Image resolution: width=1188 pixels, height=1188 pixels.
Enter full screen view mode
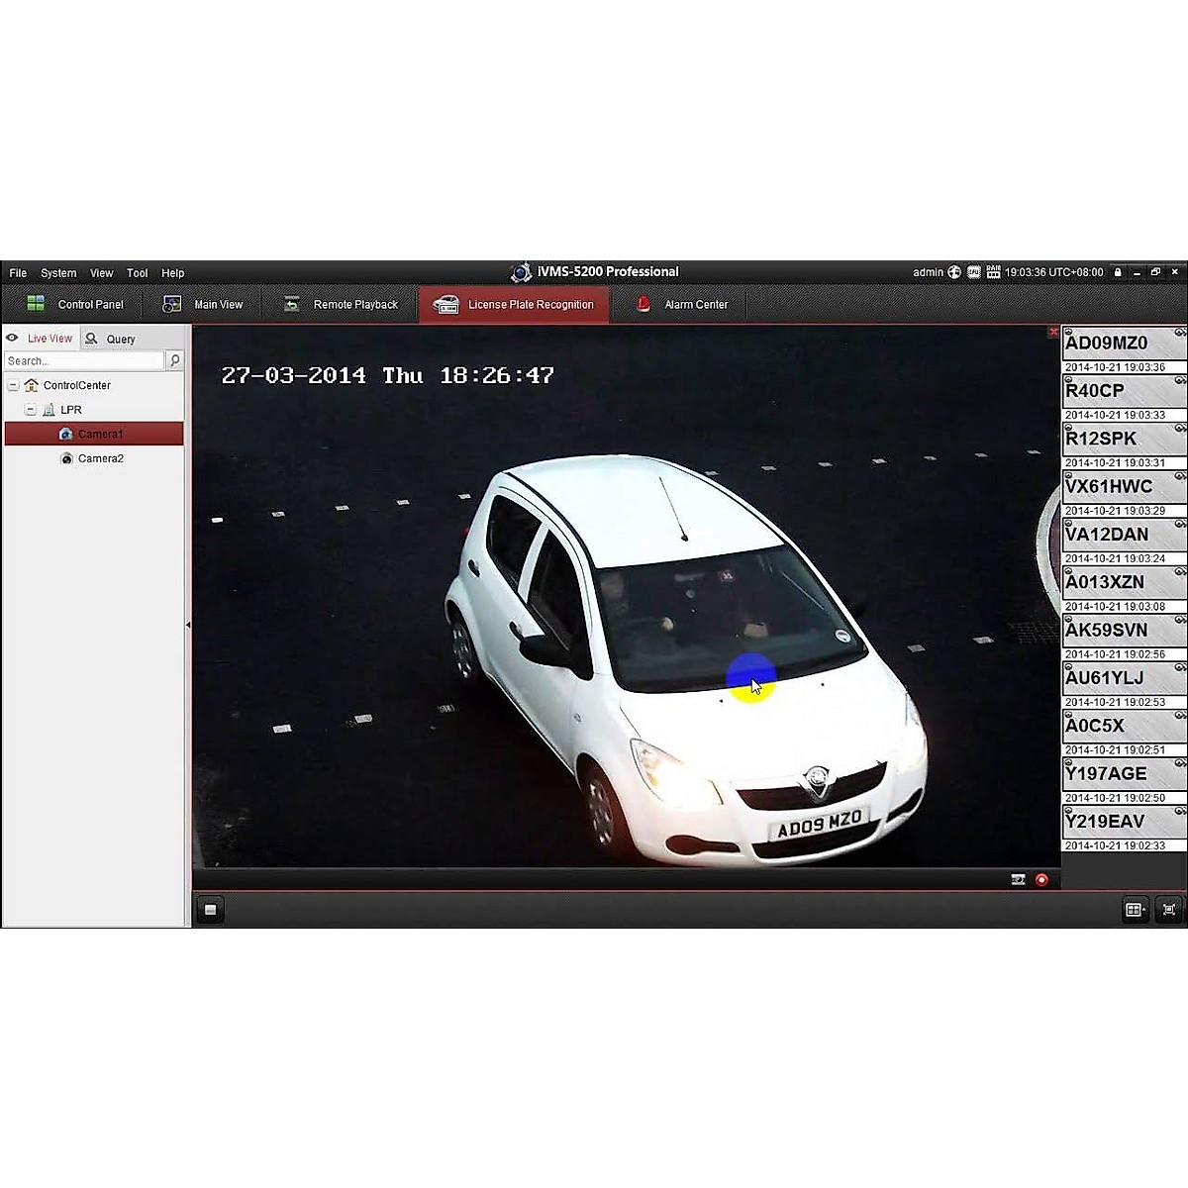click(1169, 910)
